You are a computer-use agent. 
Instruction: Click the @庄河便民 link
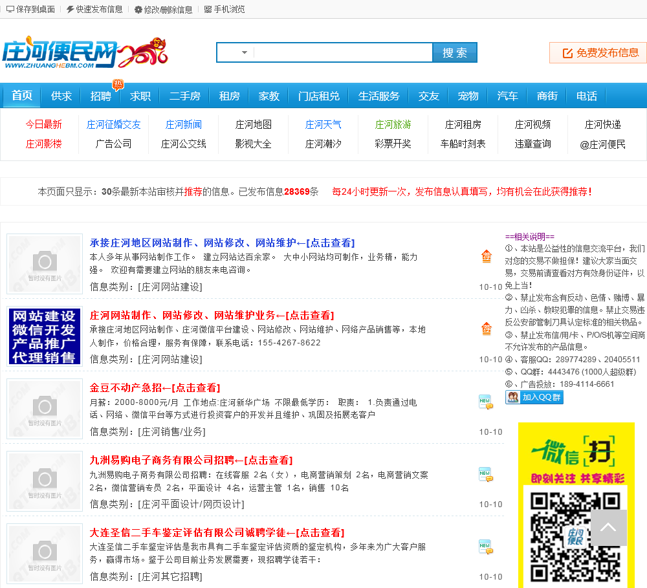[603, 144]
